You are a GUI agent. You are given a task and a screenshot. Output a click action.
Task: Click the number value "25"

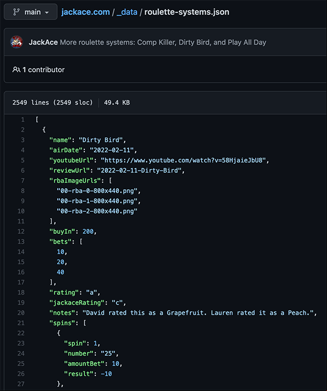click(108, 353)
